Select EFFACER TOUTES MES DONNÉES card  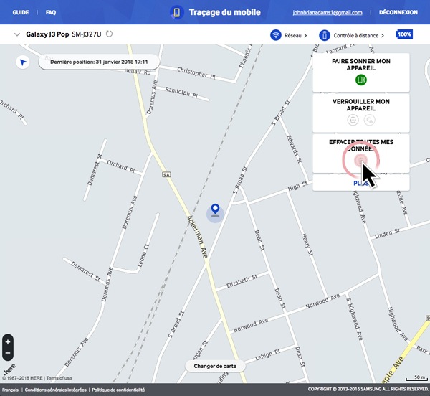(x=361, y=153)
